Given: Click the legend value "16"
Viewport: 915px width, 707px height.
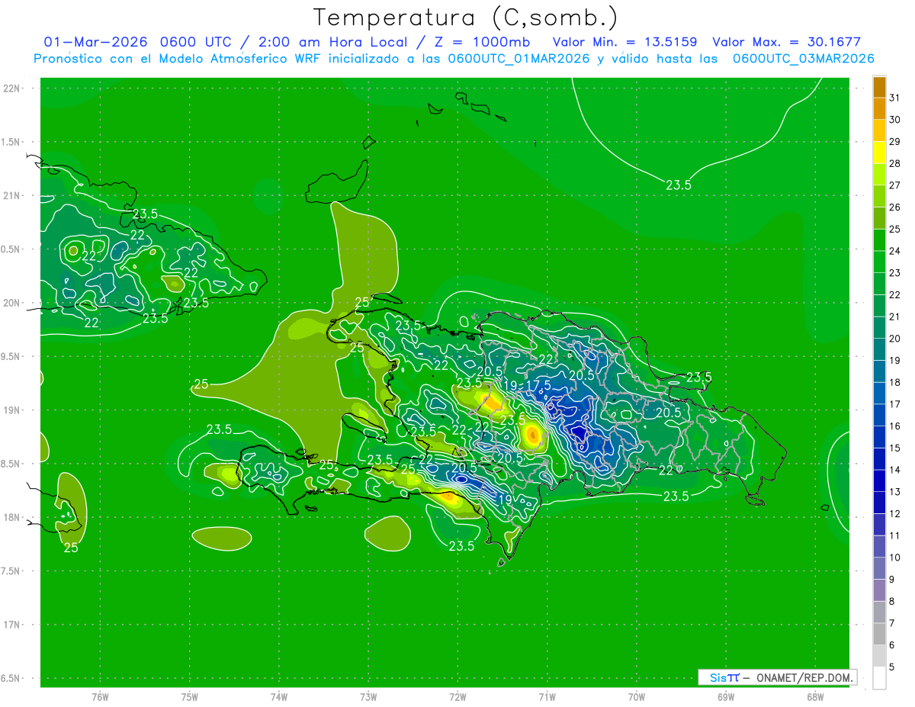Looking at the screenshot, I should [895, 426].
